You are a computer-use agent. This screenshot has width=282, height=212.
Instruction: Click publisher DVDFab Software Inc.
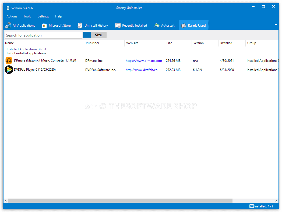100,70
